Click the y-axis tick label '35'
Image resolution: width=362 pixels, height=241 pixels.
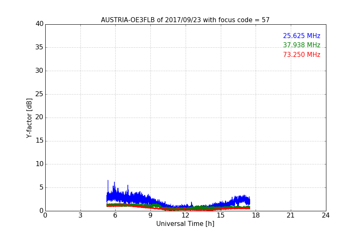(x=39, y=47)
